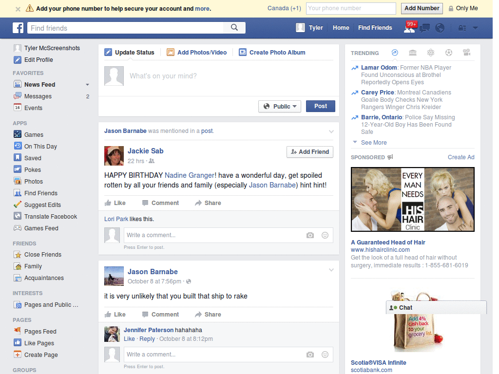Open Lori Park profile link
Image resolution: width=499 pixels, height=374 pixels.
coord(116,219)
